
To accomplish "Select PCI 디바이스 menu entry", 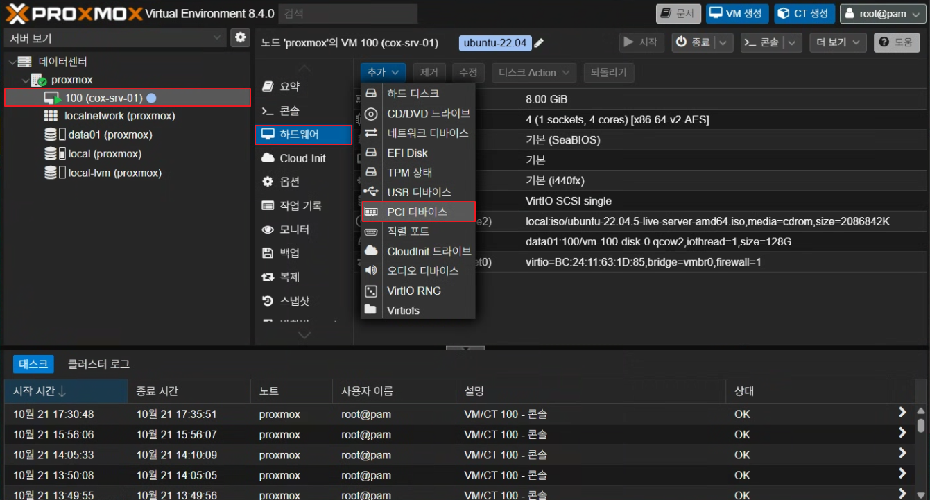I will [418, 212].
